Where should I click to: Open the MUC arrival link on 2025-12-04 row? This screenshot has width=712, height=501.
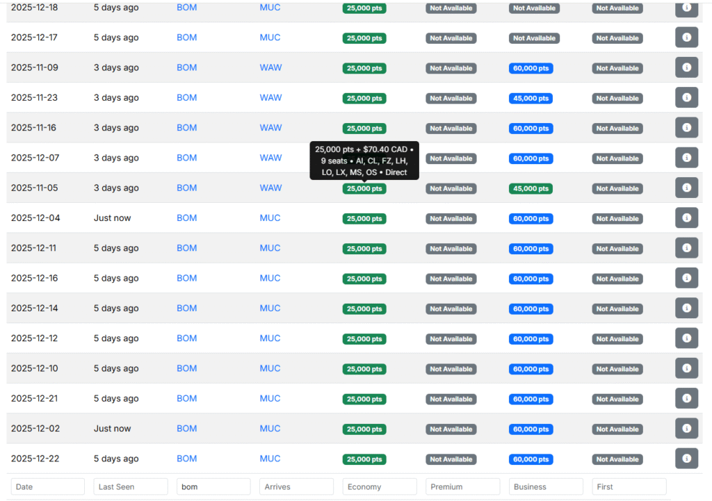point(270,217)
